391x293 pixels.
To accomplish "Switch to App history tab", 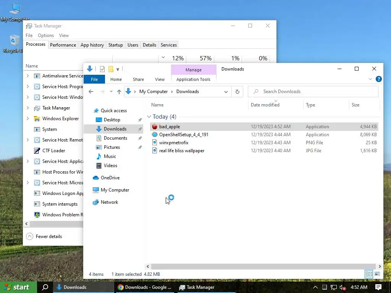I will pos(92,45).
